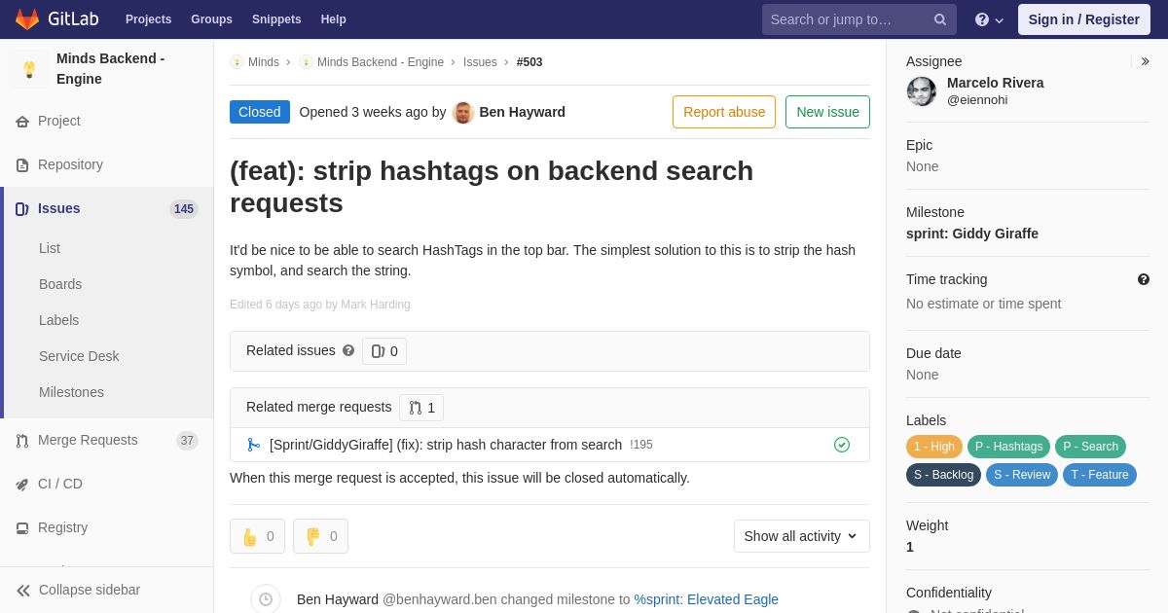Add a thumbs up reaction
Viewport: 1168px width, 613px height.
257,536
